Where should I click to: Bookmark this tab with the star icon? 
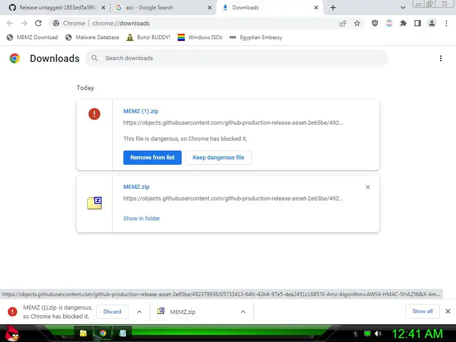[357, 23]
